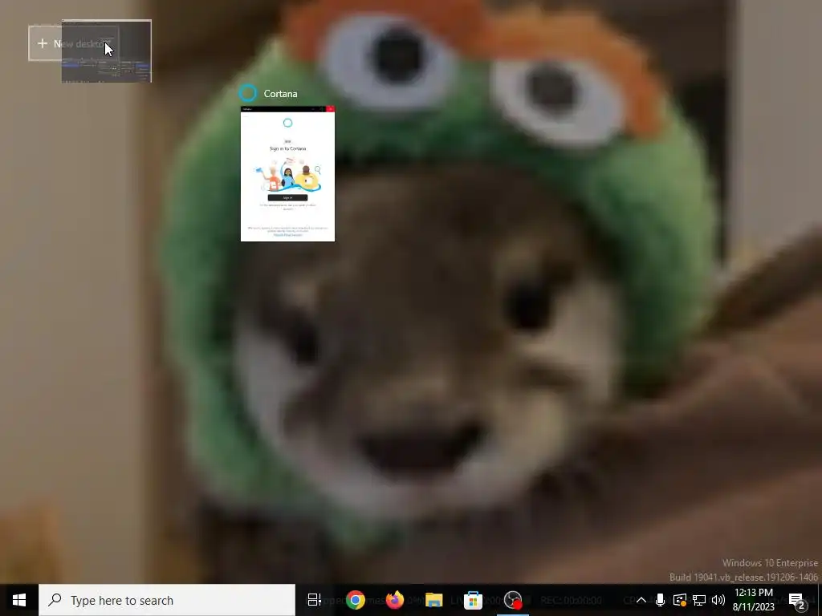Open the Windows Update tray icon
Image resolution: width=822 pixels, height=616 pixels.
tap(679, 600)
